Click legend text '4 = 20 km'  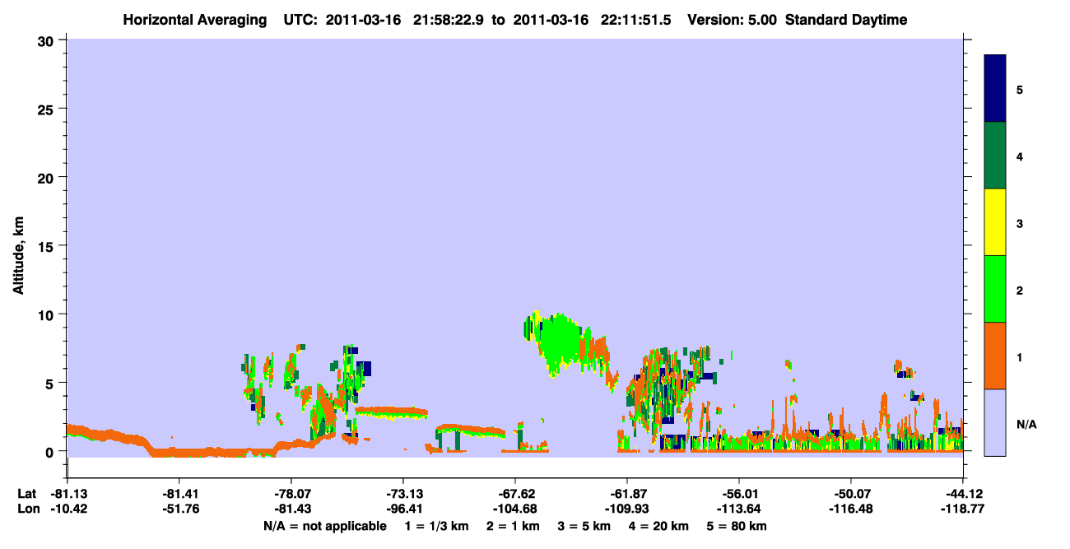(658, 526)
